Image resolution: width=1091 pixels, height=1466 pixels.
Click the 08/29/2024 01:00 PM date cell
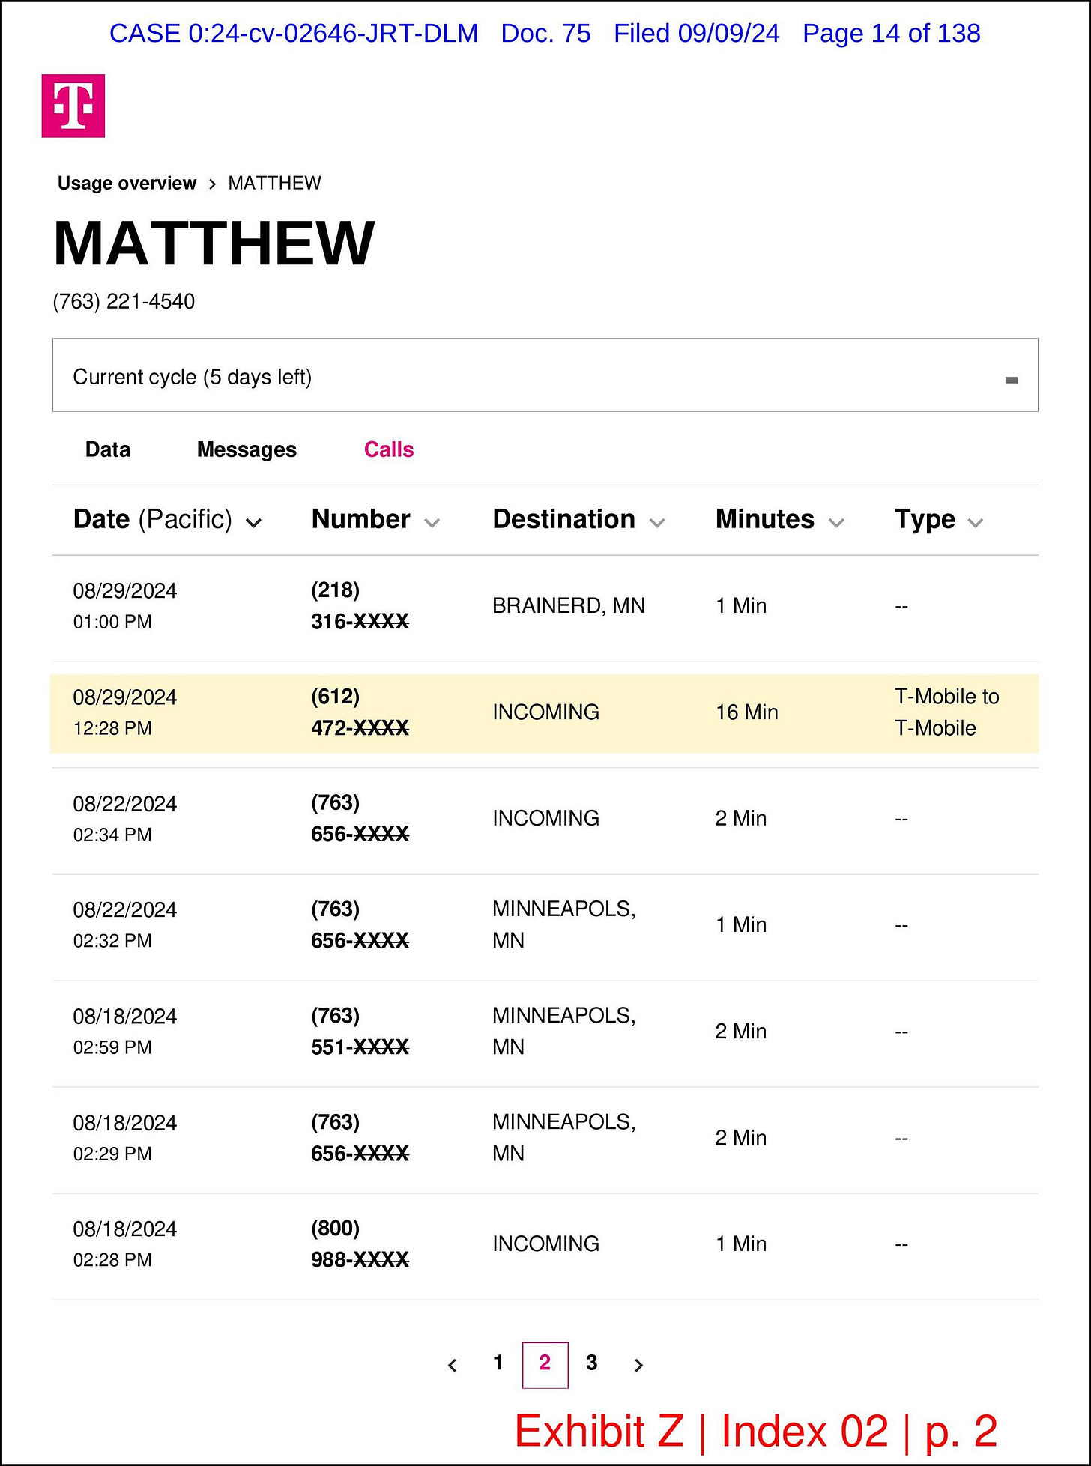pyautogui.click(x=125, y=606)
